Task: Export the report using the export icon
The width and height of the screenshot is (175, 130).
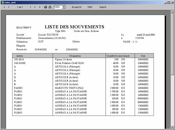Action: (x=50, y=7)
